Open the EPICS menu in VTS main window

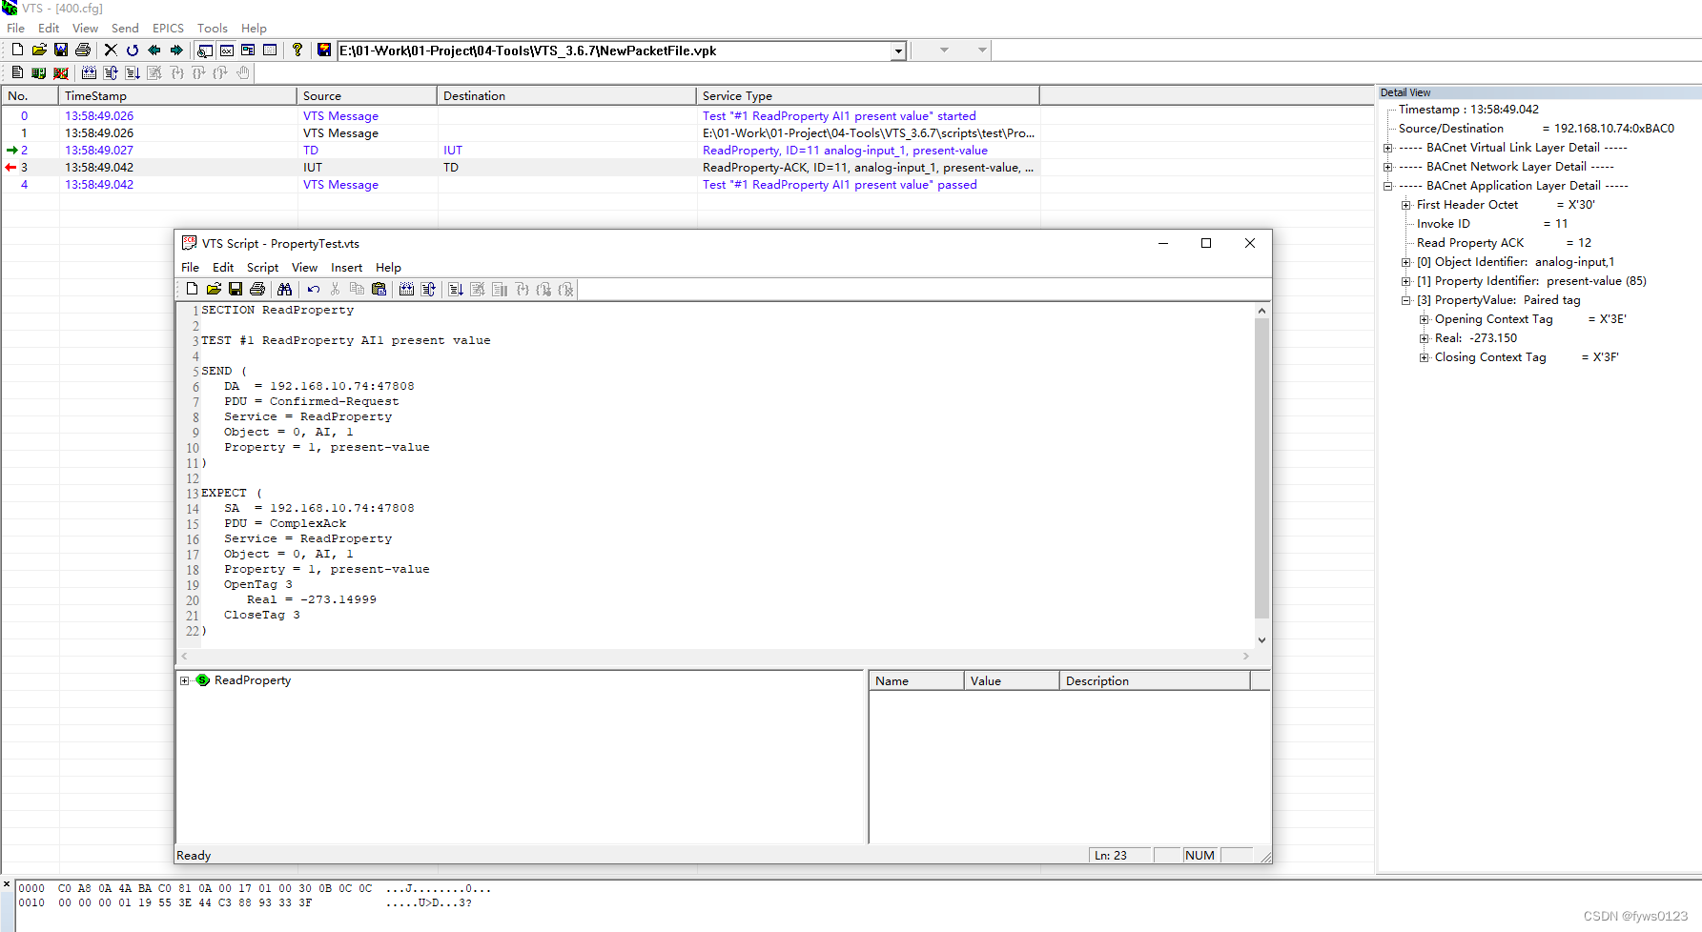168,28
